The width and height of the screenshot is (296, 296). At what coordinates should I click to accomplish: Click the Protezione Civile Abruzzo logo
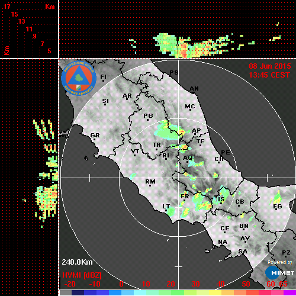(x=79, y=78)
